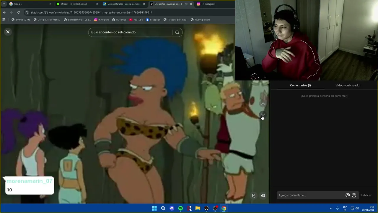Show hidden system tray icons

coord(331,208)
